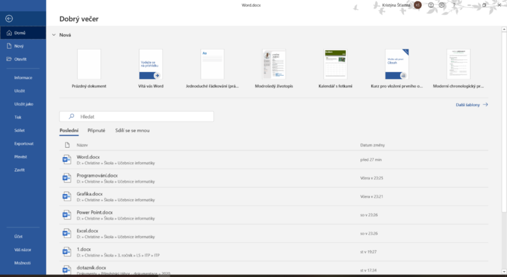Collapse the Nová templates section
This screenshot has width=507, height=277.
click(53, 35)
